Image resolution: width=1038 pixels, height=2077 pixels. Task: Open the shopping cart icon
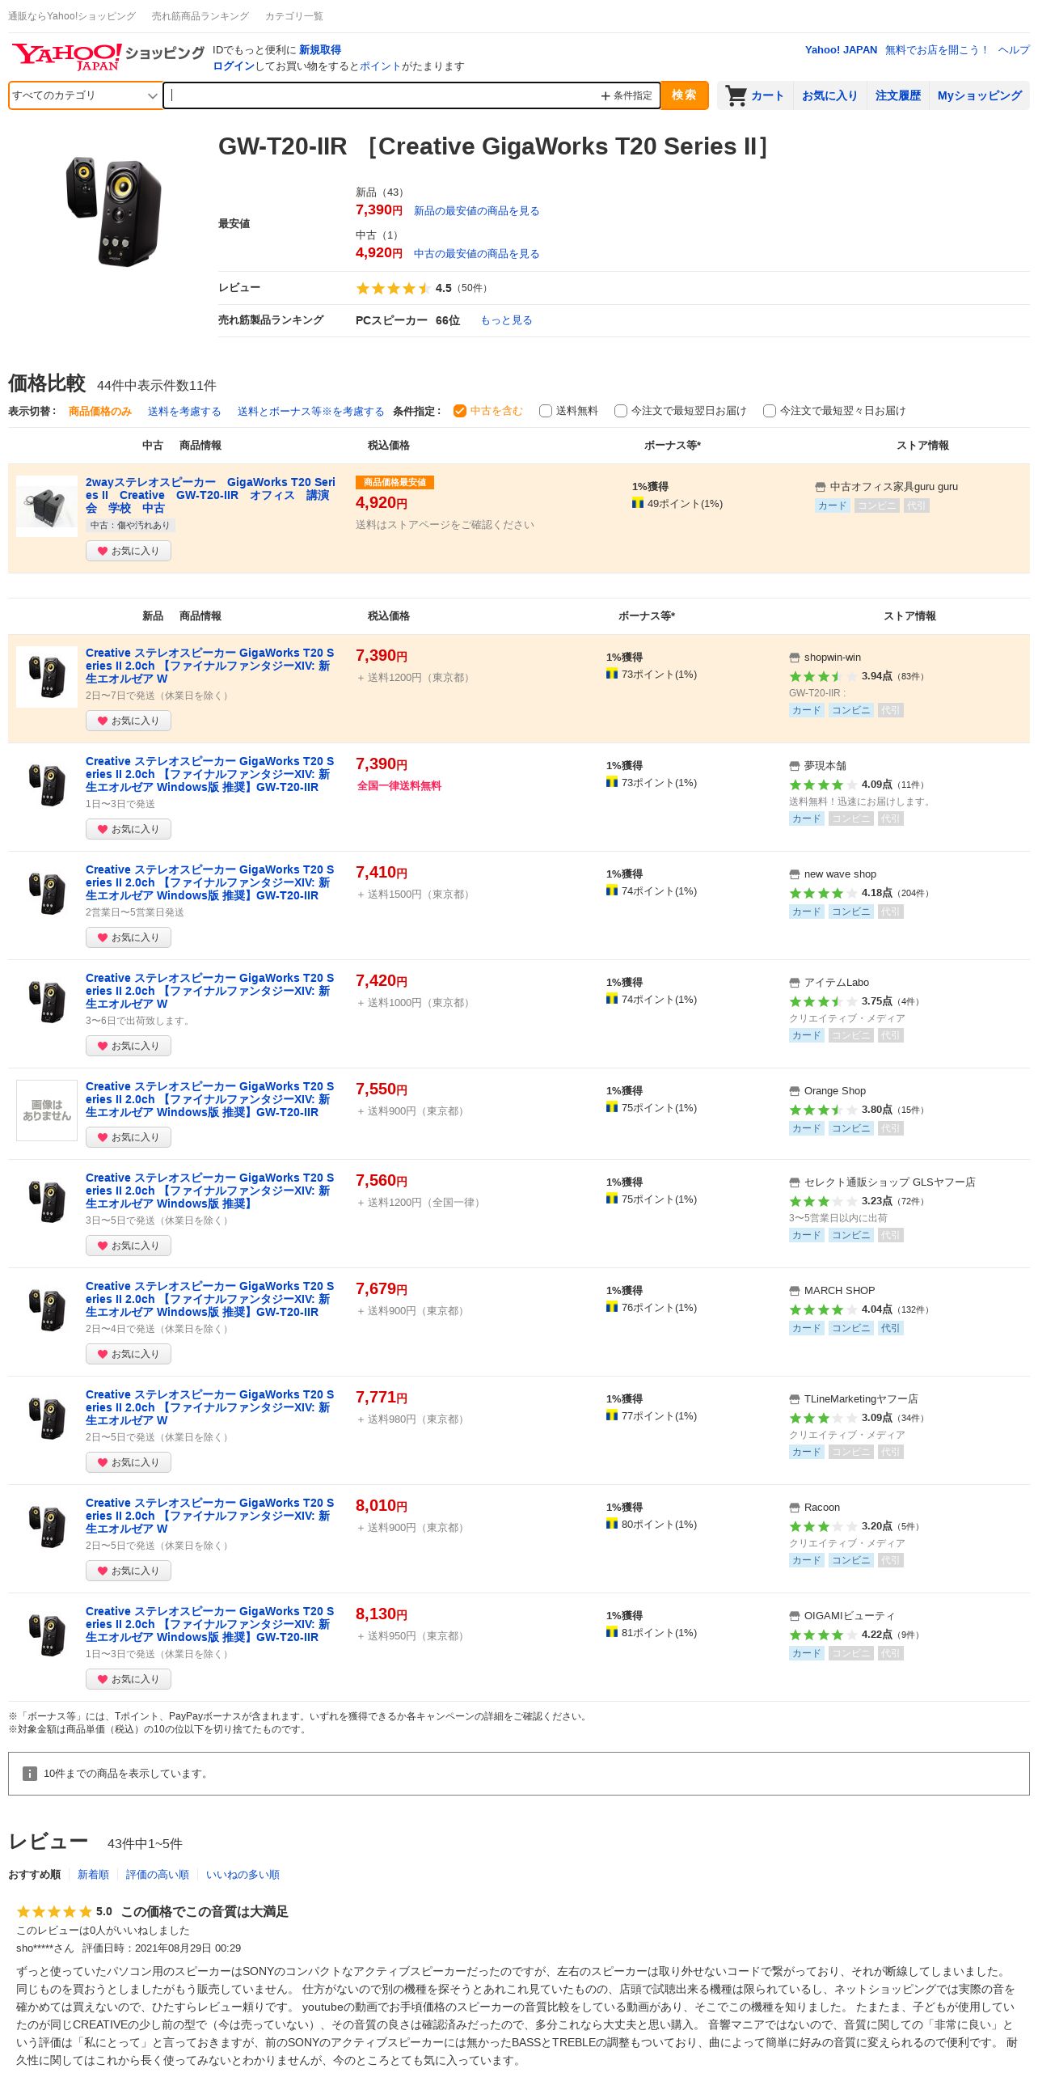pyautogui.click(x=736, y=95)
